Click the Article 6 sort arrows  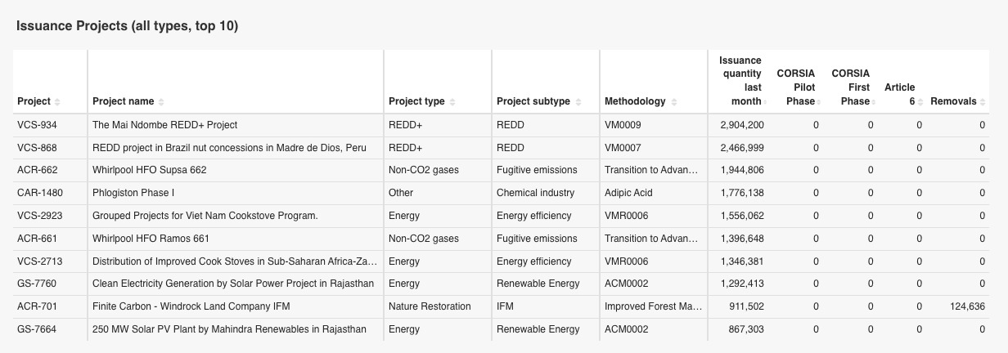921,102
